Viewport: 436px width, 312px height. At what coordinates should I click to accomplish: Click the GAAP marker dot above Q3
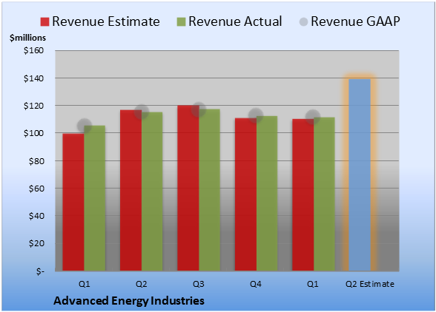(199, 109)
